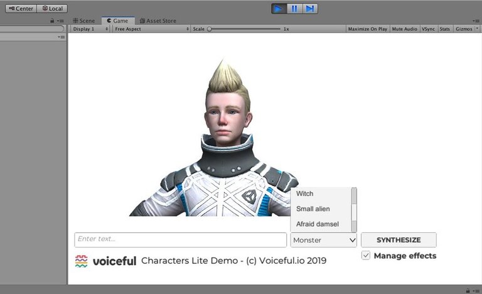Toggle VSync option
The image size is (482, 294).
(x=428, y=29)
